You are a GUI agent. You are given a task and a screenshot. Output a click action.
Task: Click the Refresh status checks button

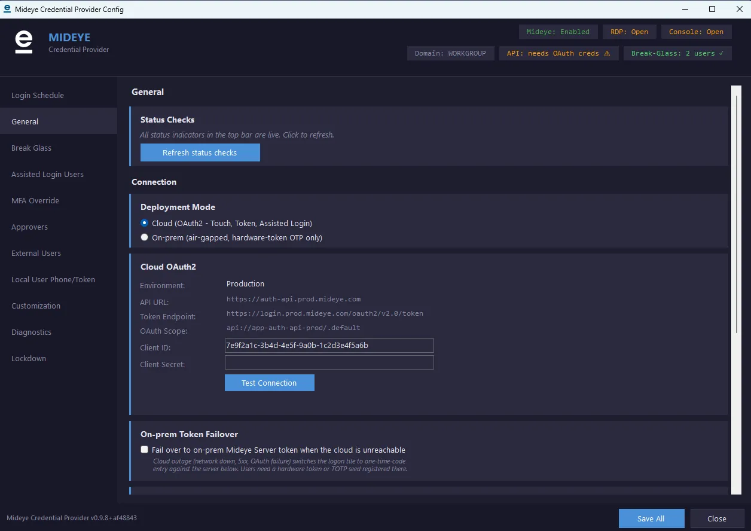[200, 152]
